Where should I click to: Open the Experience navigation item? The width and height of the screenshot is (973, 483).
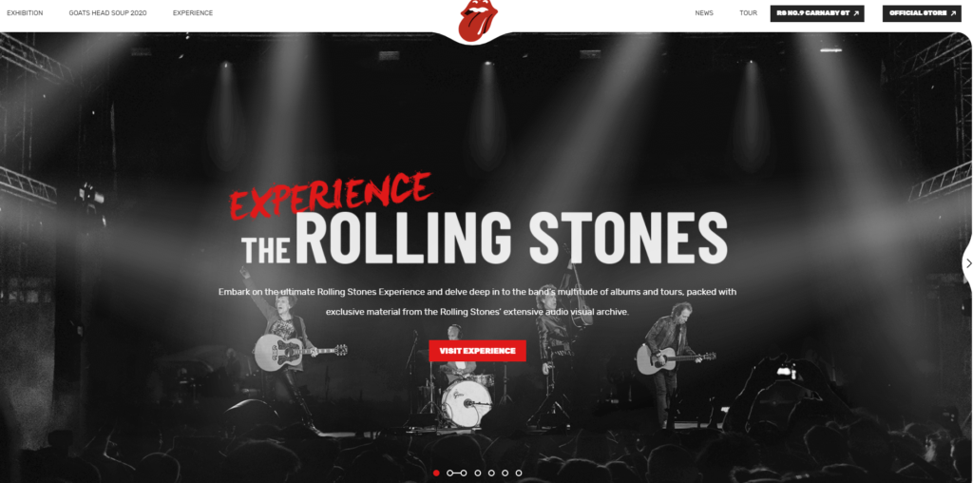coord(192,13)
